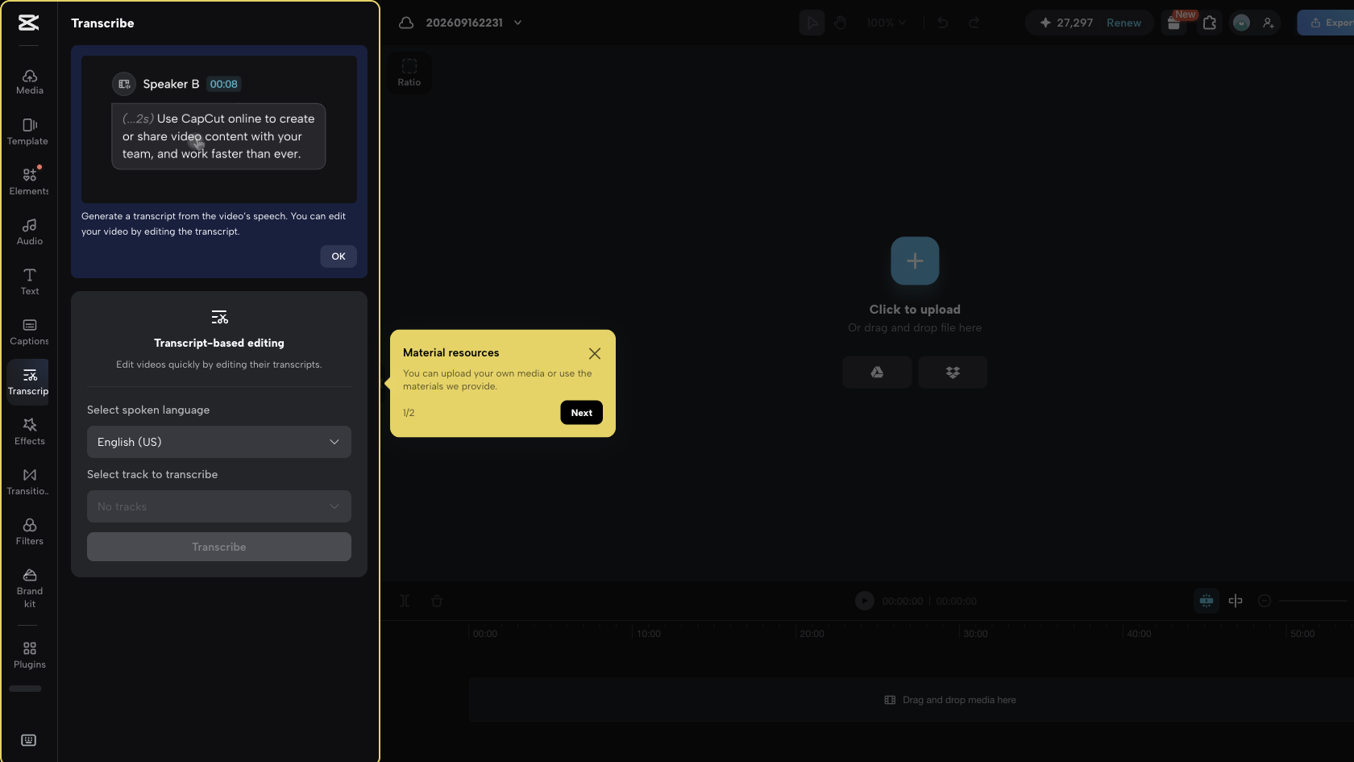Open the Filters panel

coord(29,531)
